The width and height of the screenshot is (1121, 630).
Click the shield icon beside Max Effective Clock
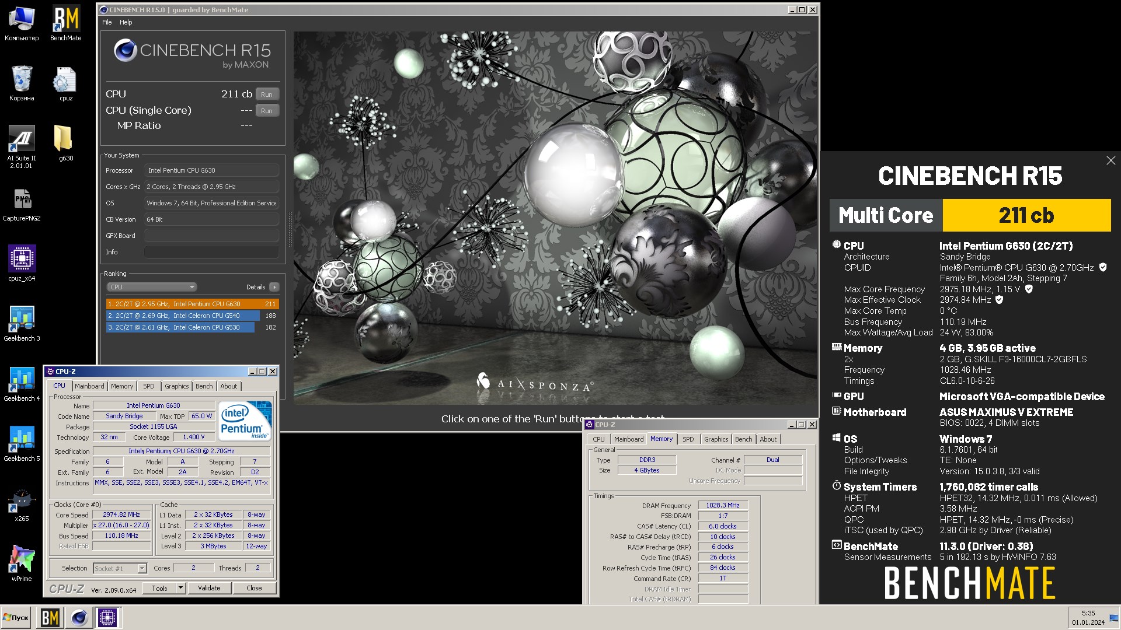tap(999, 300)
